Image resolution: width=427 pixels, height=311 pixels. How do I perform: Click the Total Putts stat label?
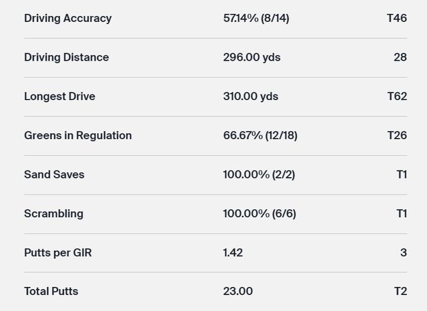click(x=51, y=291)
